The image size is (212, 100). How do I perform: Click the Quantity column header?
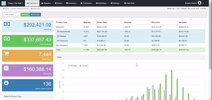tap(87, 22)
